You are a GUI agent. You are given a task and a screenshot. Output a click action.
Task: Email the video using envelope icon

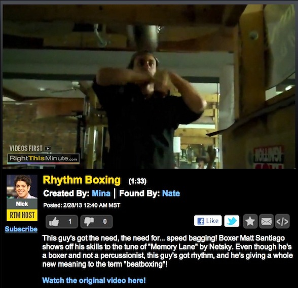pyautogui.click(x=266, y=221)
